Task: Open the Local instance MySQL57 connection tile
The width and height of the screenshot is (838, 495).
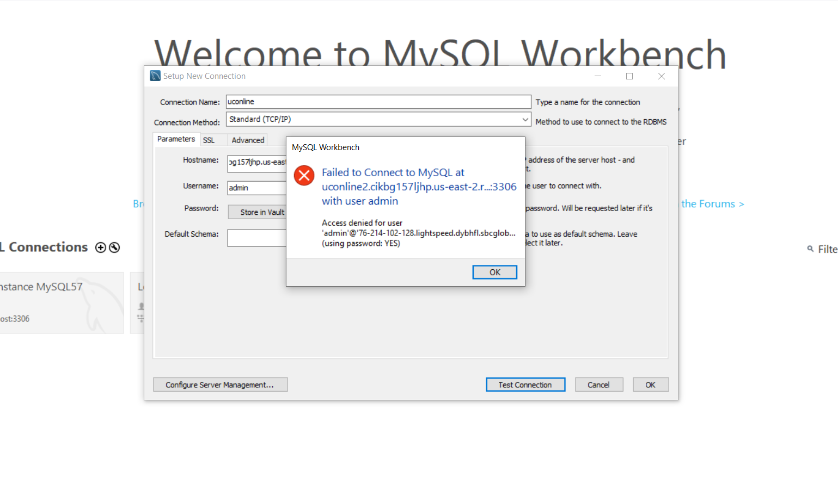Action: (x=62, y=303)
